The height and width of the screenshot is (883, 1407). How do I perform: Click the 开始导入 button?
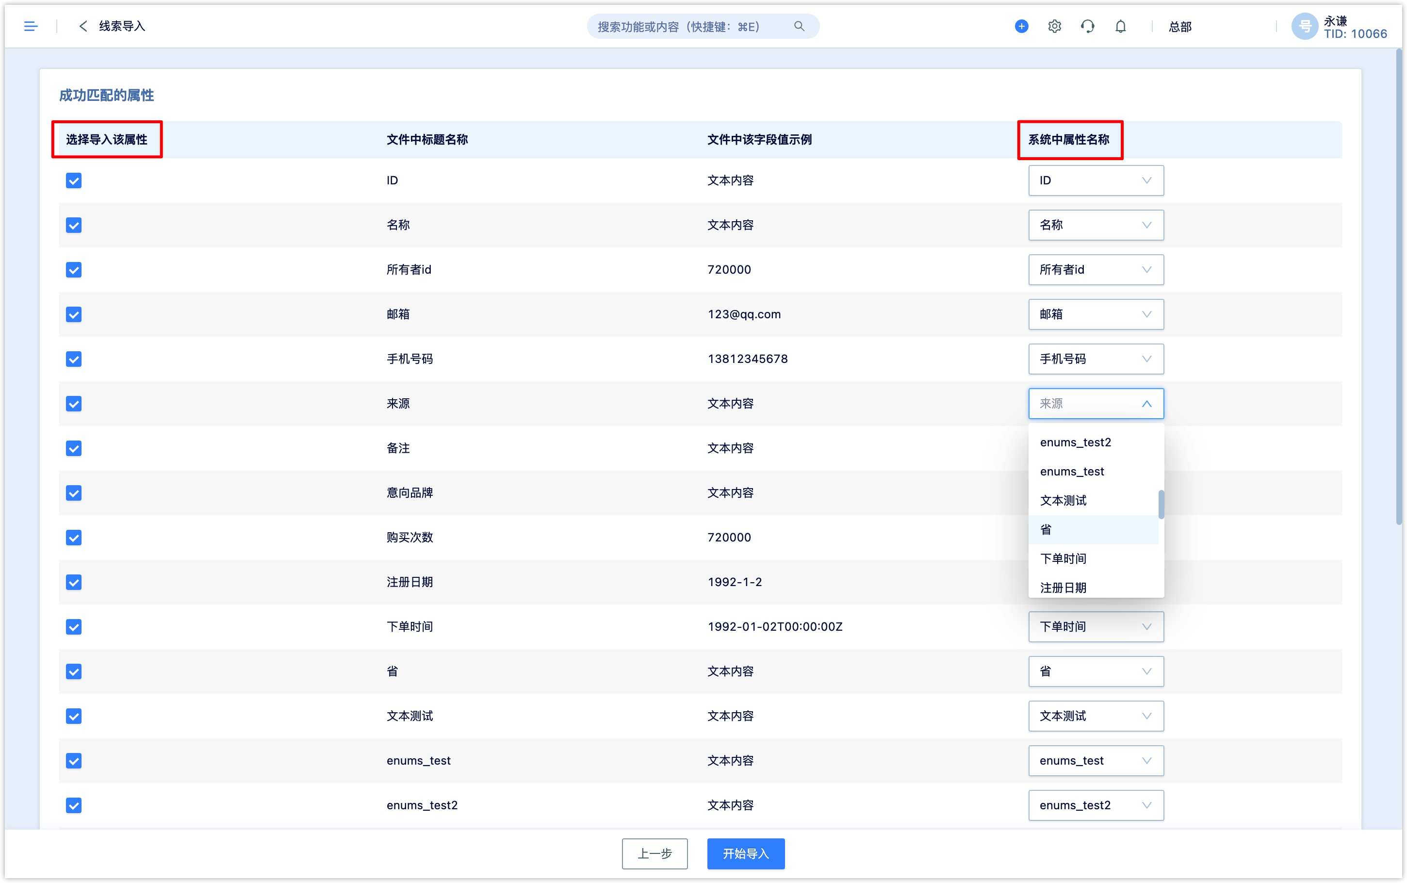point(746,854)
